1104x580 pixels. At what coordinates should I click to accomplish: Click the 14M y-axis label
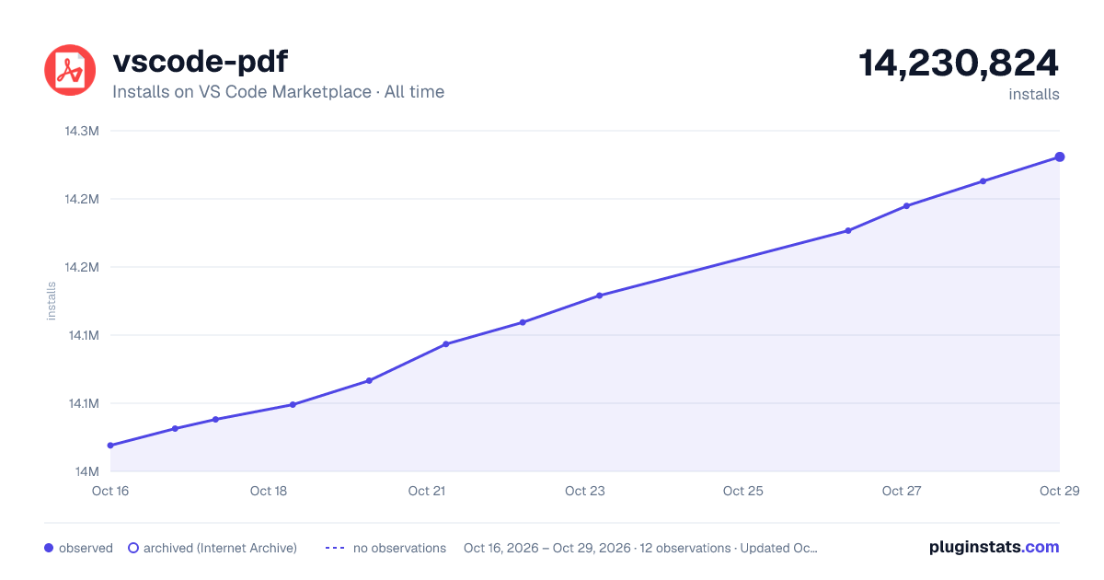pos(86,471)
